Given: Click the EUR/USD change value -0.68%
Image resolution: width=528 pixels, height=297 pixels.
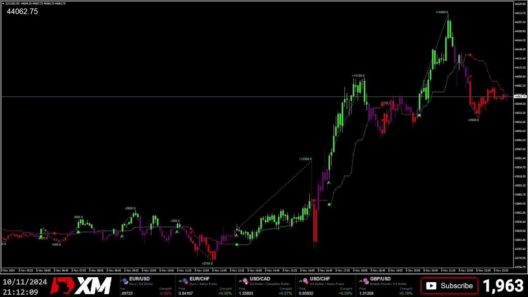Looking at the screenshot, I should 165,293.
